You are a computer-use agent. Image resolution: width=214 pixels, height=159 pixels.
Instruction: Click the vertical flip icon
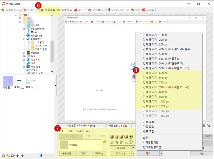point(131,142)
